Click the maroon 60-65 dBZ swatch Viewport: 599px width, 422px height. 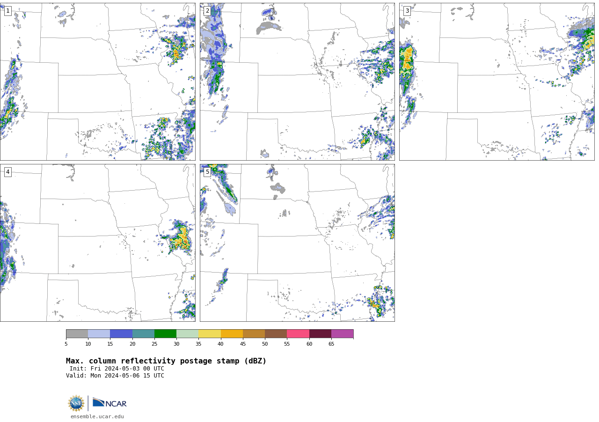(320, 333)
